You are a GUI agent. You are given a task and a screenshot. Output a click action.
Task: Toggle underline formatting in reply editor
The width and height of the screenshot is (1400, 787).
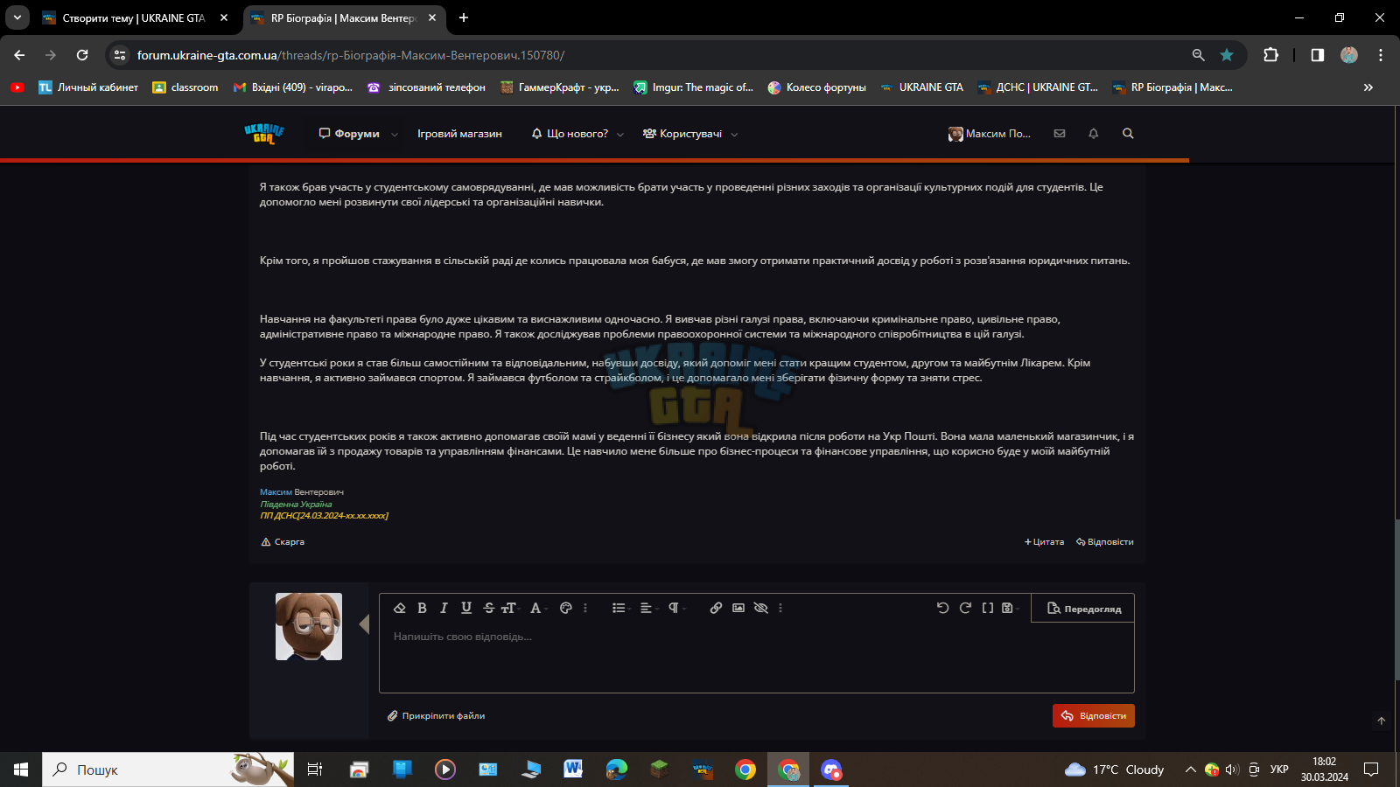click(x=466, y=608)
